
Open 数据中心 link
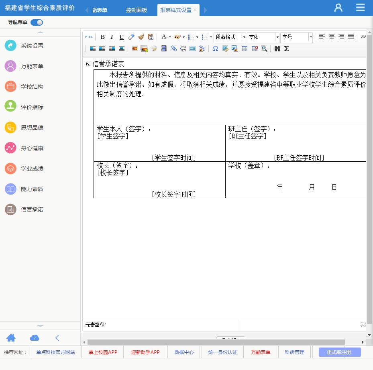[x=184, y=352]
